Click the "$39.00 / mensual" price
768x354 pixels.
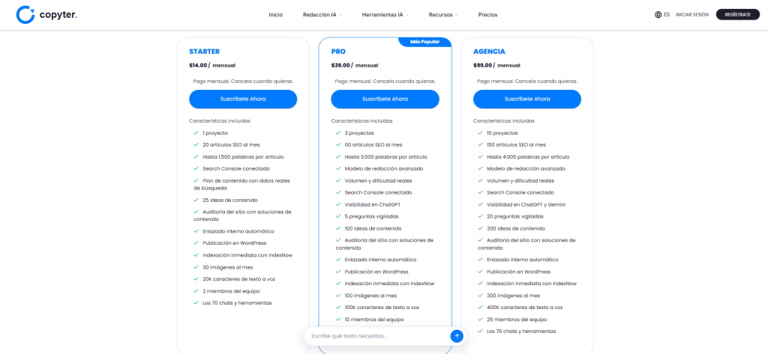pyautogui.click(x=355, y=66)
